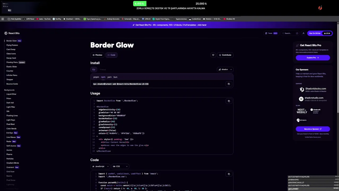Open the Mobbin bookmark
This screenshot has height=191, width=339.
212,19
